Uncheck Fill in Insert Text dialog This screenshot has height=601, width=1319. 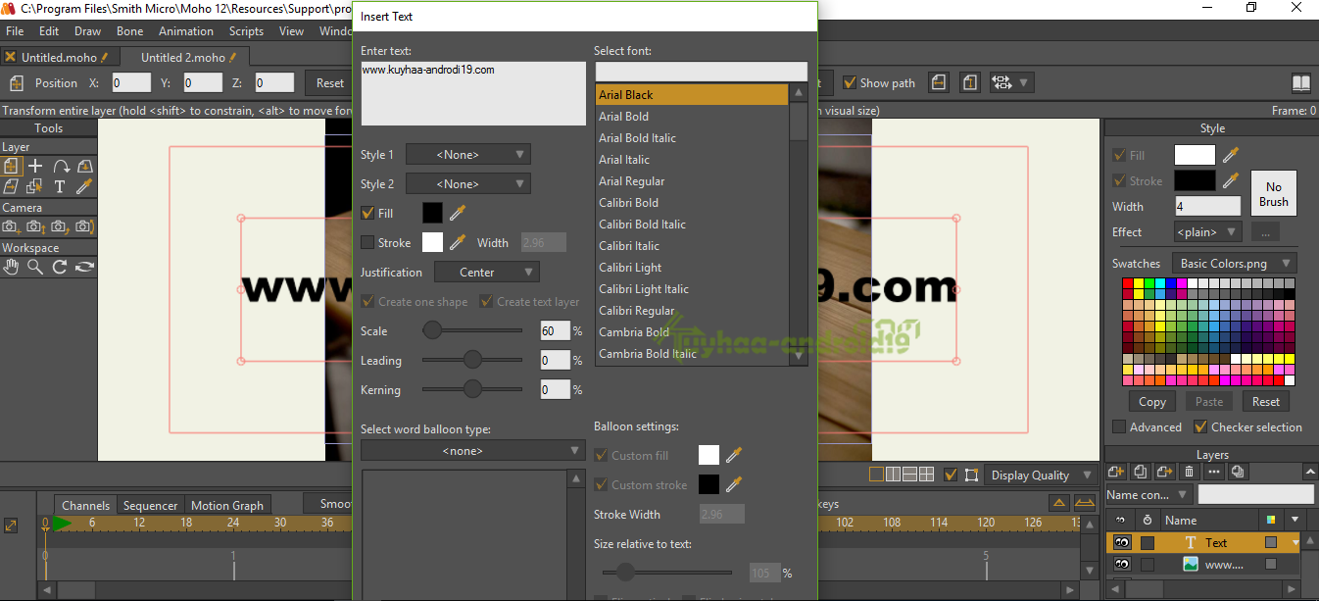click(x=367, y=213)
